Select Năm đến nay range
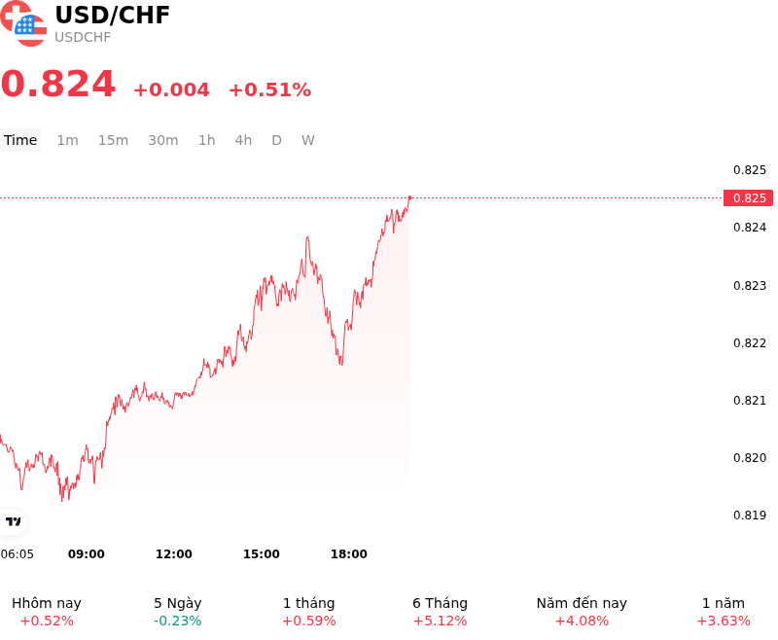 582,611
